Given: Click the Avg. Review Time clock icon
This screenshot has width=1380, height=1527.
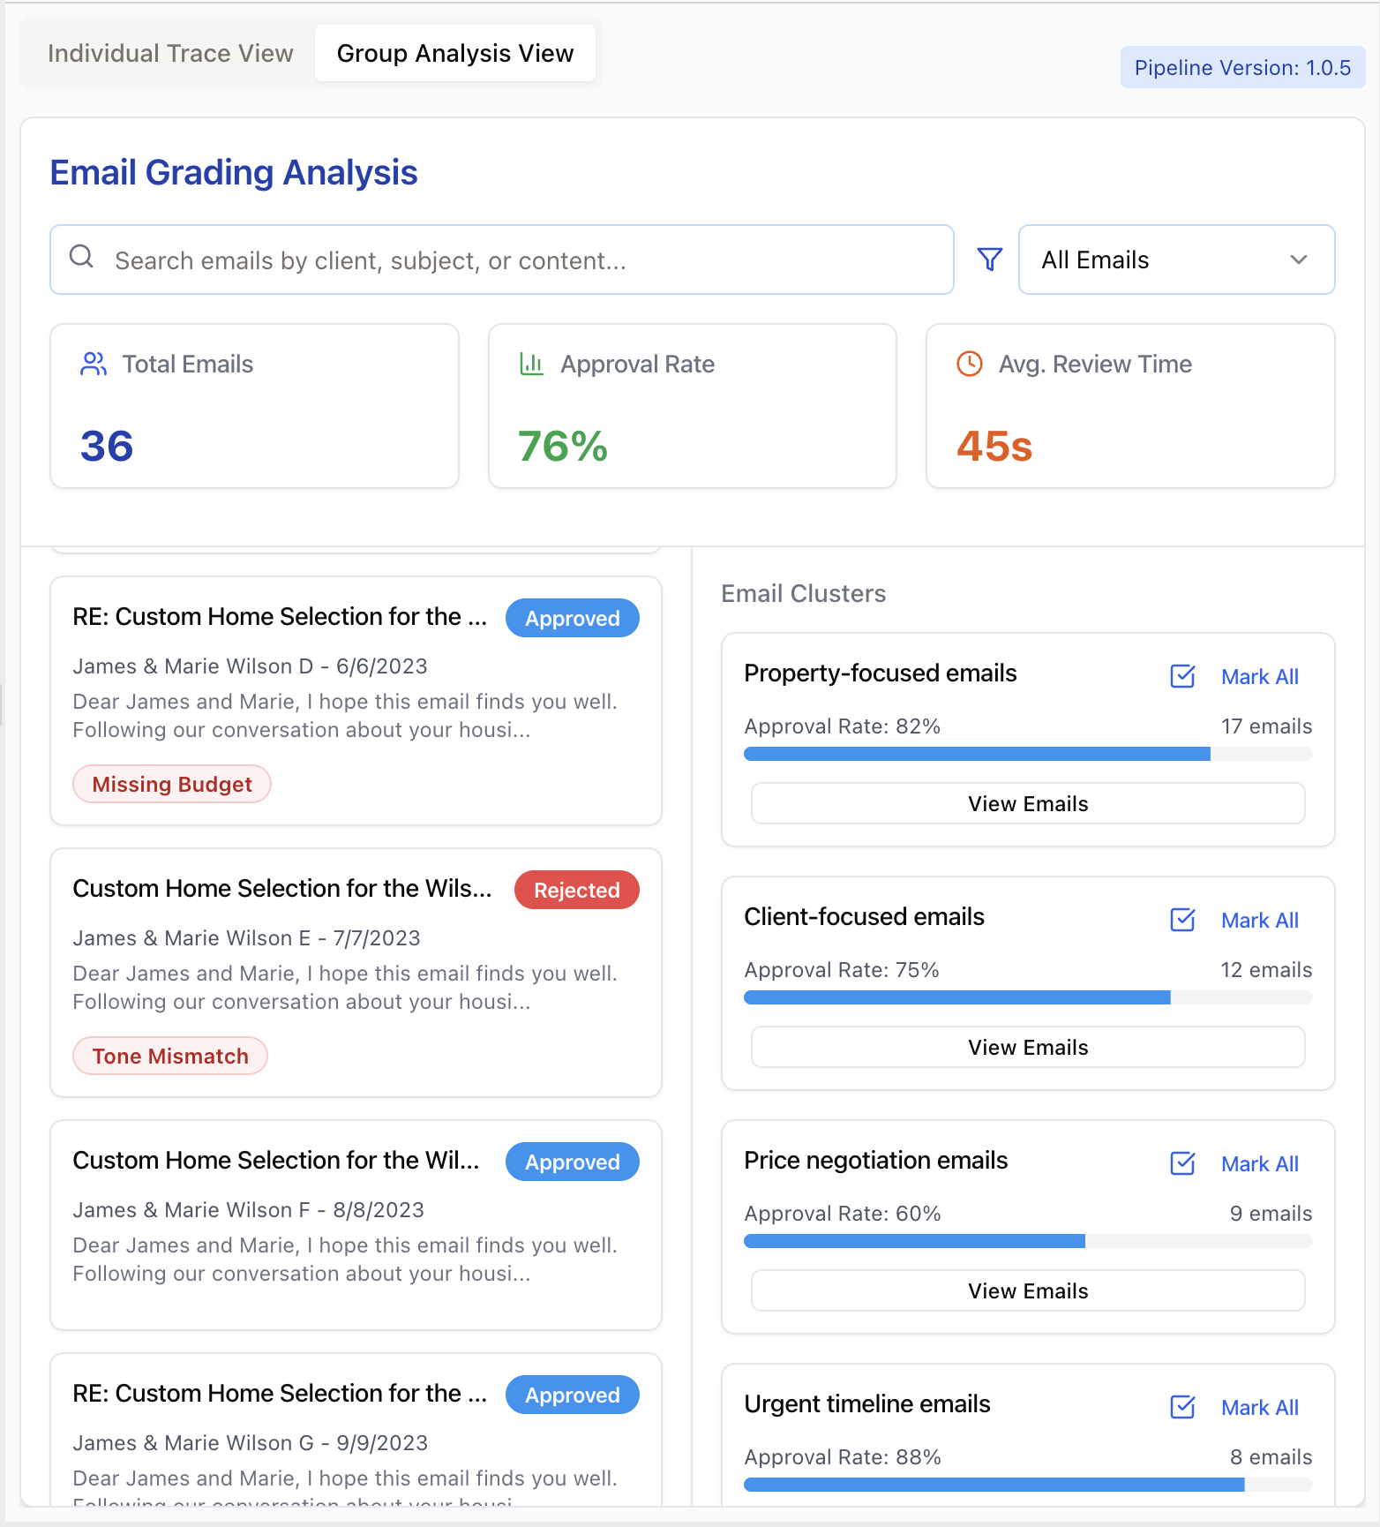Looking at the screenshot, I should click(970, 364).
